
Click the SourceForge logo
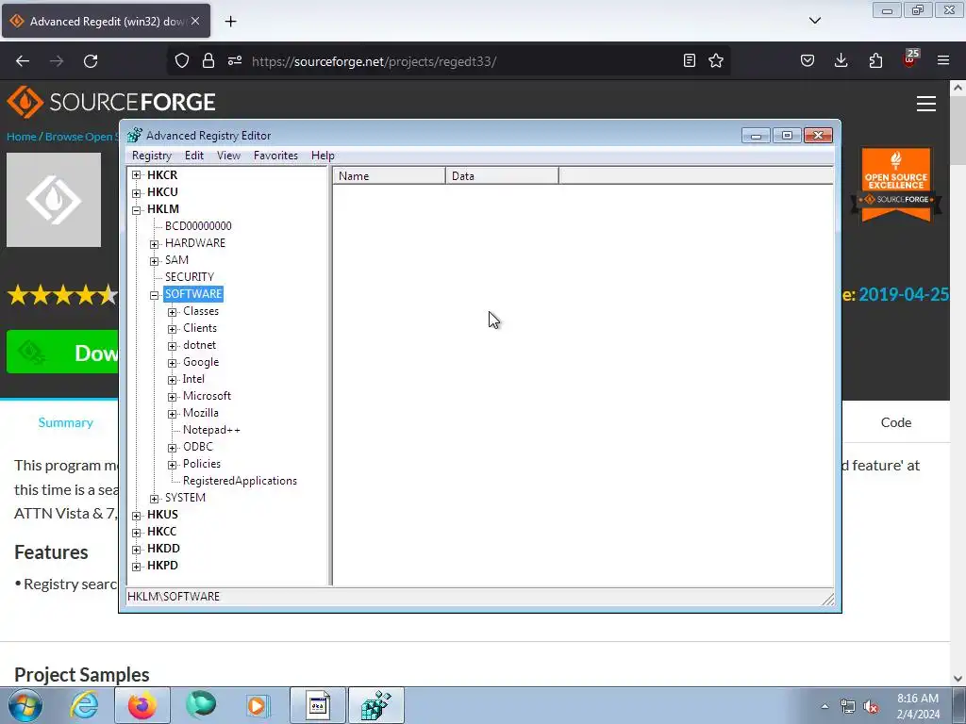(111, 102)
